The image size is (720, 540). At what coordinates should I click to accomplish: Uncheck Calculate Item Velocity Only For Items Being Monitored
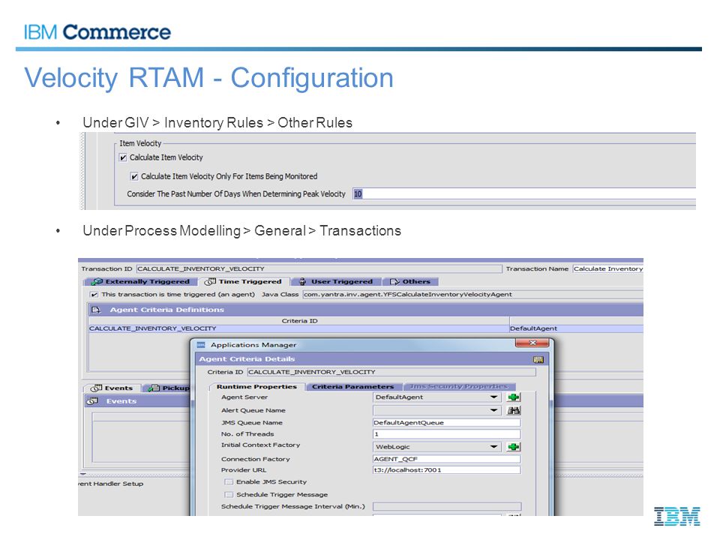pyautogui.click(x=134, y=176)
